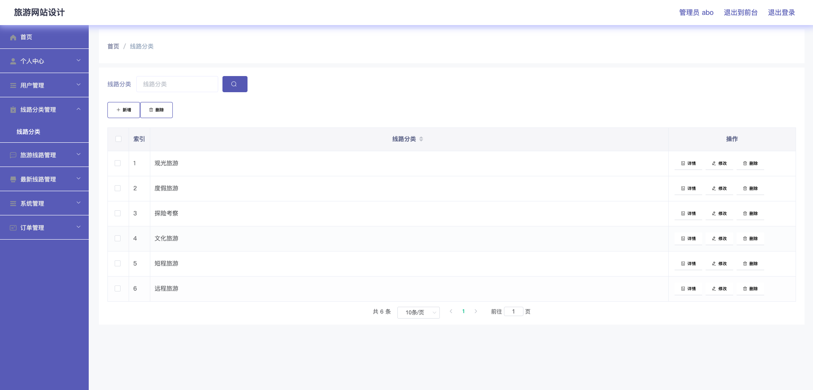Screen dimensions: 813x390
Task: Delete the 探险考察 row
Action: 750,213
